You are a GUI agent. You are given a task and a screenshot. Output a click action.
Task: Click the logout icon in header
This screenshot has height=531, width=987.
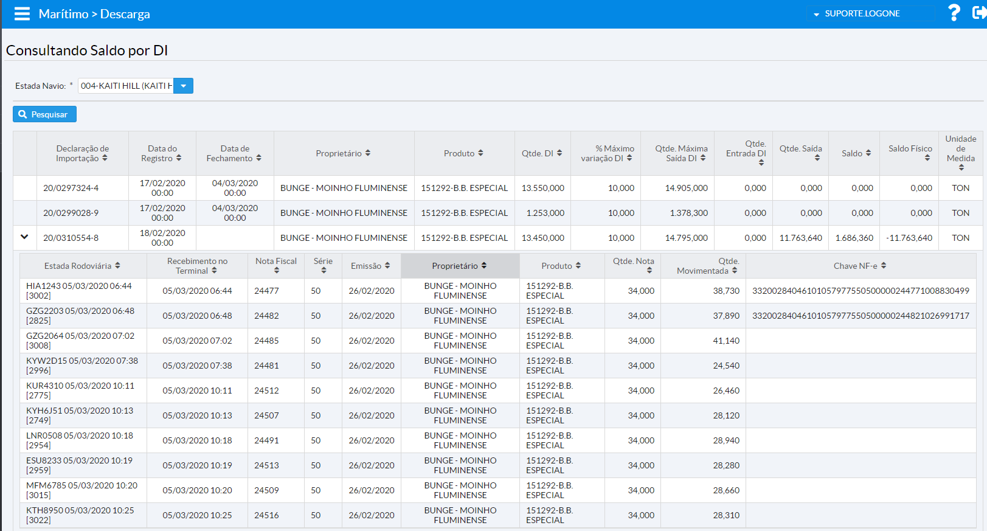[979, 13]
